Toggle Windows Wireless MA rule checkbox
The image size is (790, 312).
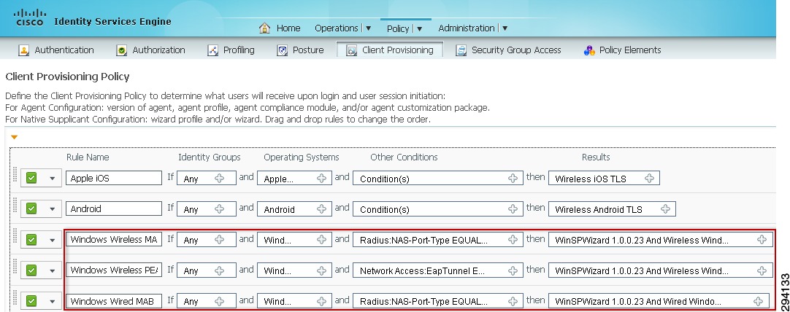click(31, 240)
